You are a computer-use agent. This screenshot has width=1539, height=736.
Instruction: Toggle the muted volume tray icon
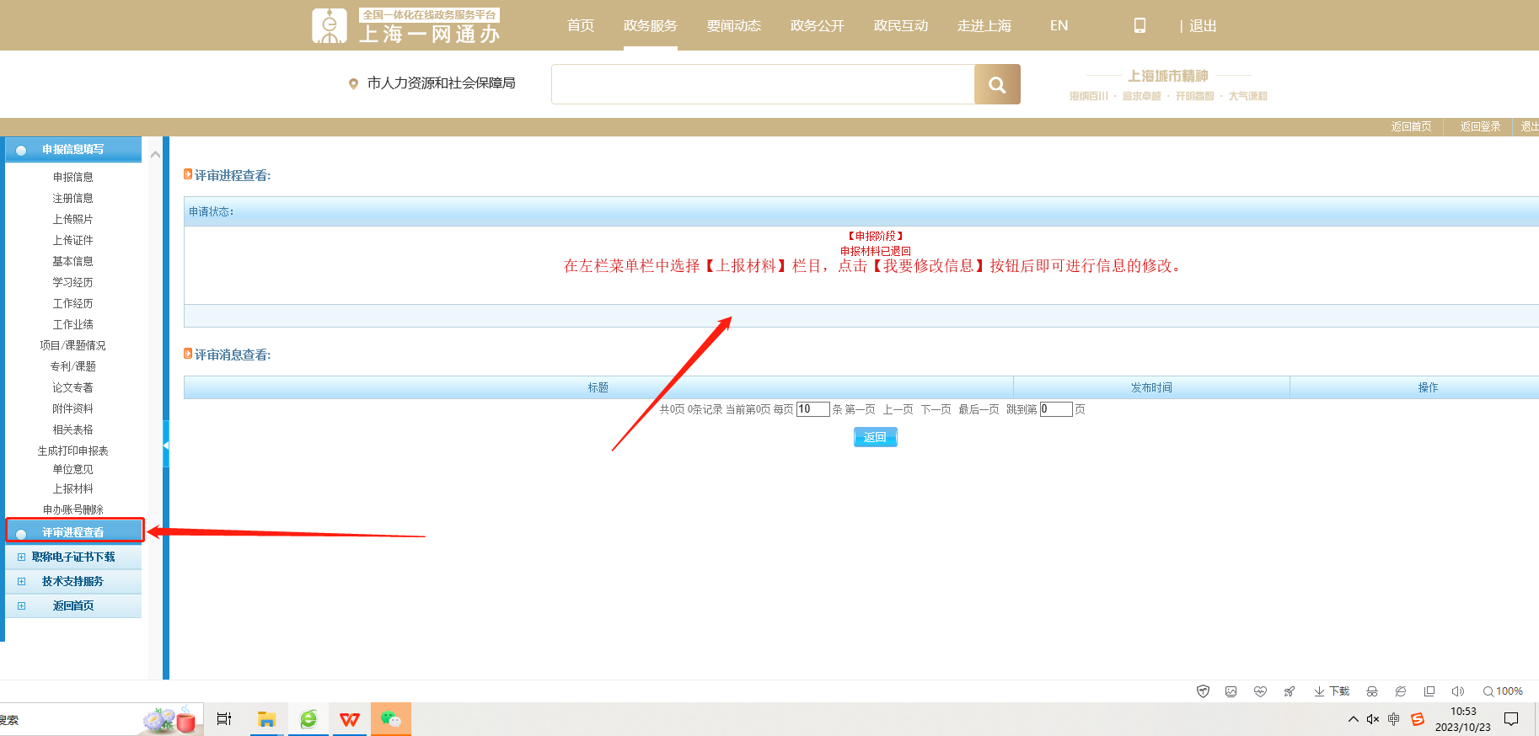click(1373, 719)
